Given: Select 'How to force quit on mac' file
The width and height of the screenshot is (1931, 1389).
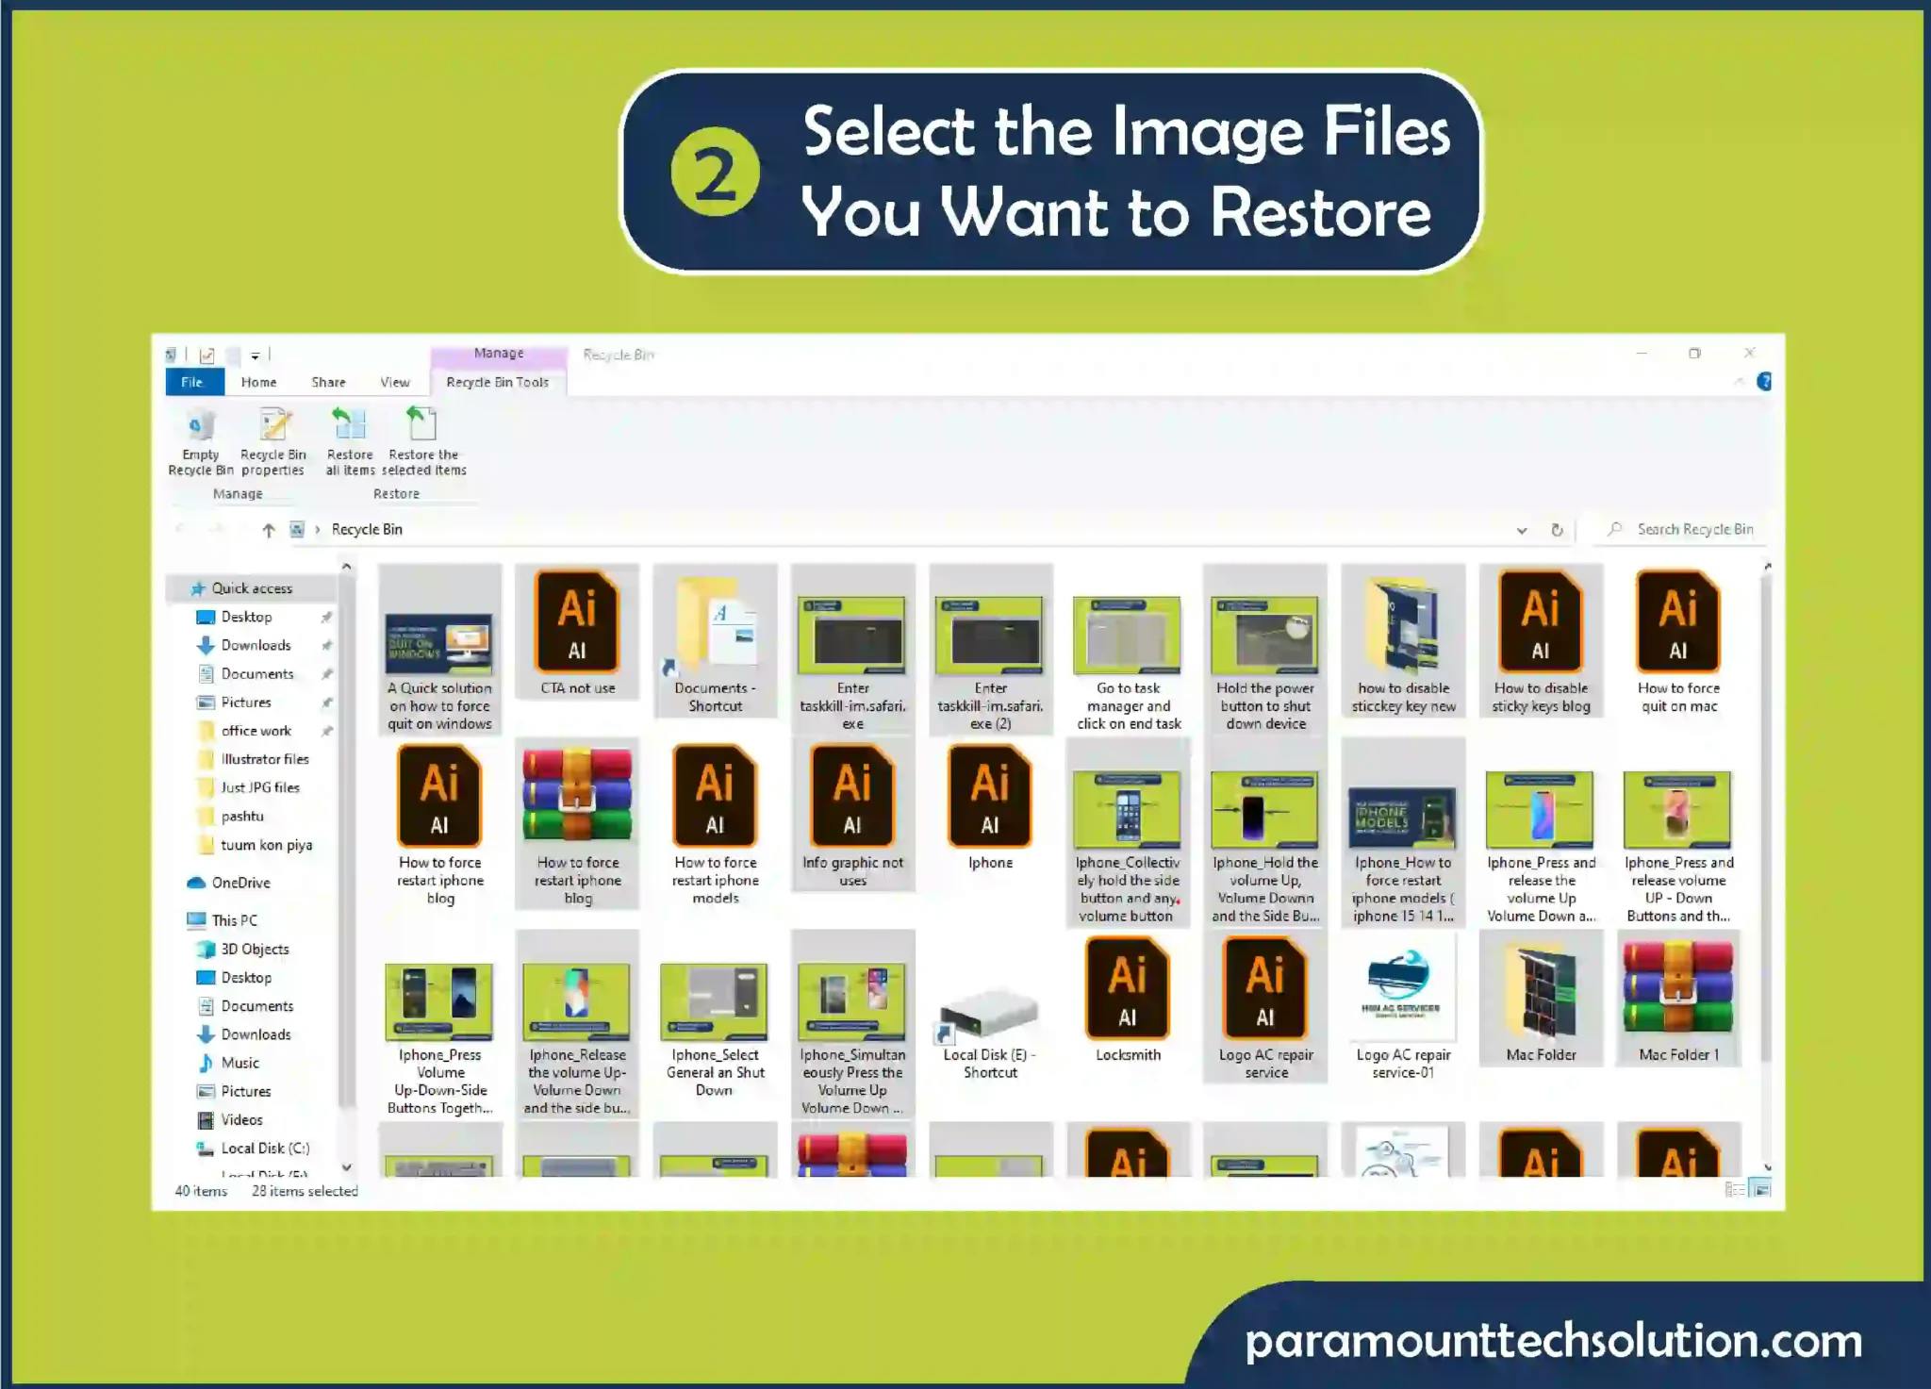Looking at the screenshot, I should coord(1678,641).
